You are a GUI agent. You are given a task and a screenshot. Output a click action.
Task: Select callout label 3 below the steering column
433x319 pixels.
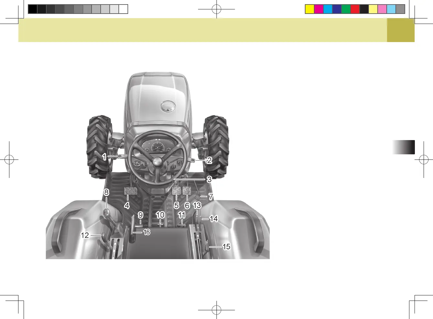(209, 179)
